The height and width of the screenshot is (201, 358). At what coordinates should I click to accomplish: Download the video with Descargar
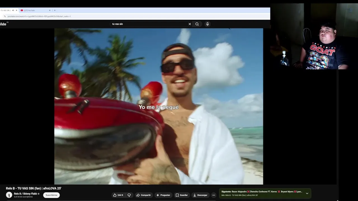pyautogui.click(x=200, y=195)
